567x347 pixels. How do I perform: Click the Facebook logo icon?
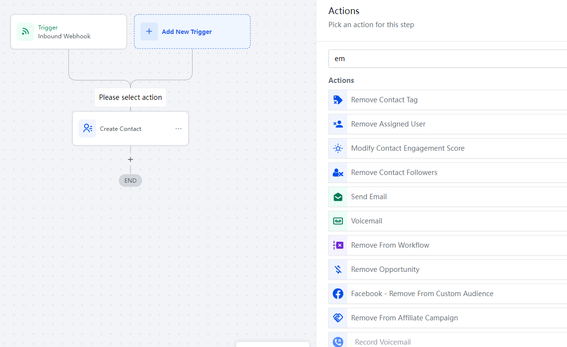coord(338,294)
